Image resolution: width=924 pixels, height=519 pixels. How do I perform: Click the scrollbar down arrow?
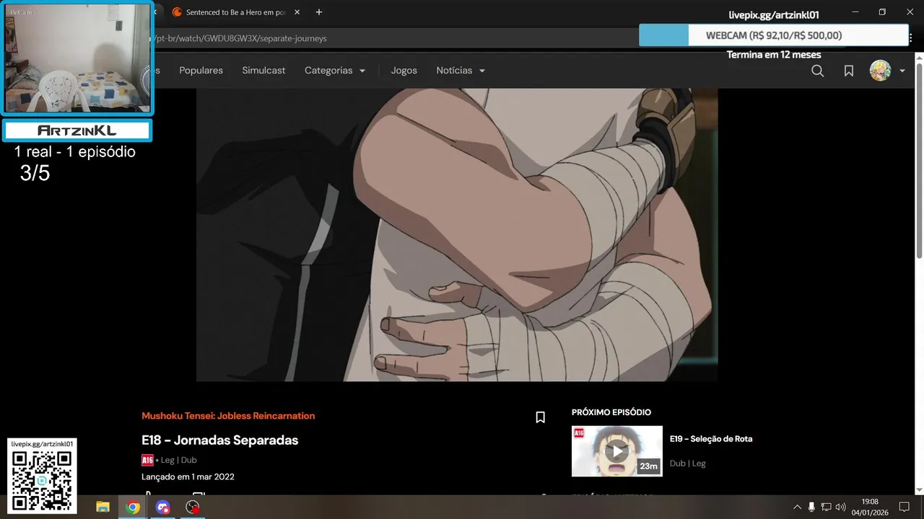click(919, 490)
